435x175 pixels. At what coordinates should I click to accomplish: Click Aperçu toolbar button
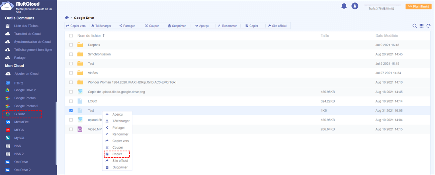click(202, 26)
